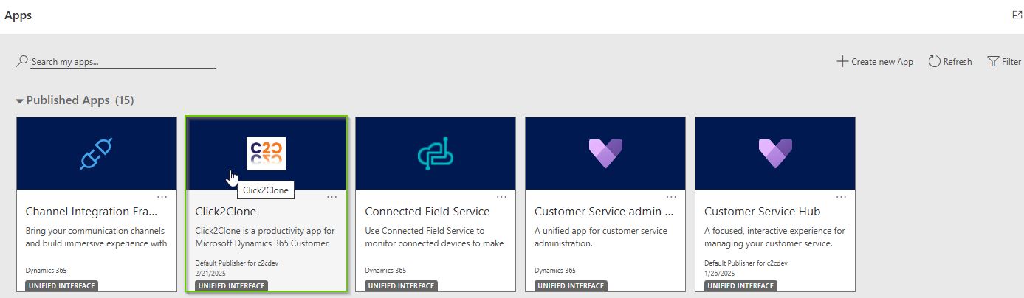The image size is (1024, 298).
Task: Open more options for Connected Field Service
Action: click(502, 197)
